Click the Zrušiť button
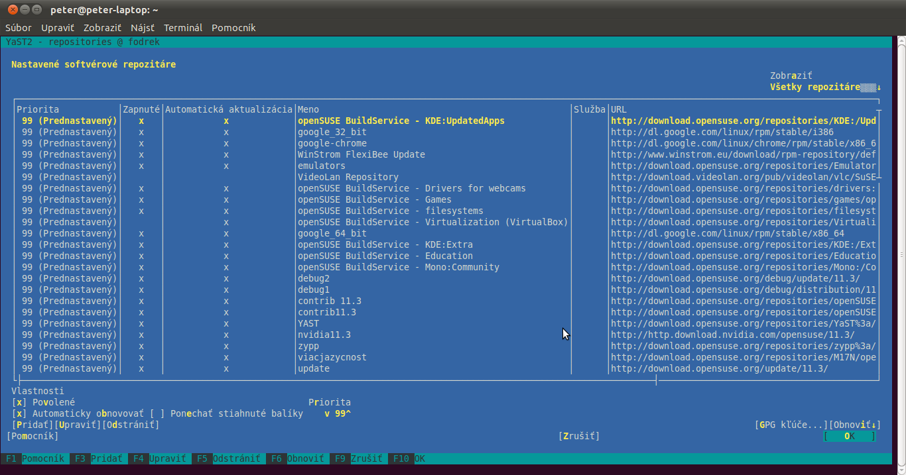The image size is (906, 475). (579, 436)
